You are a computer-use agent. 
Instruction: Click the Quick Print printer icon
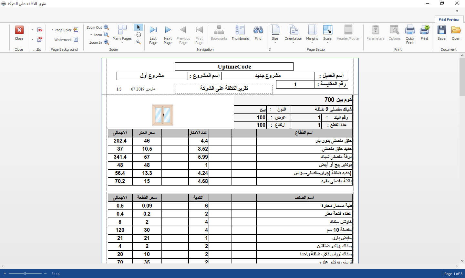click(410, 30)
